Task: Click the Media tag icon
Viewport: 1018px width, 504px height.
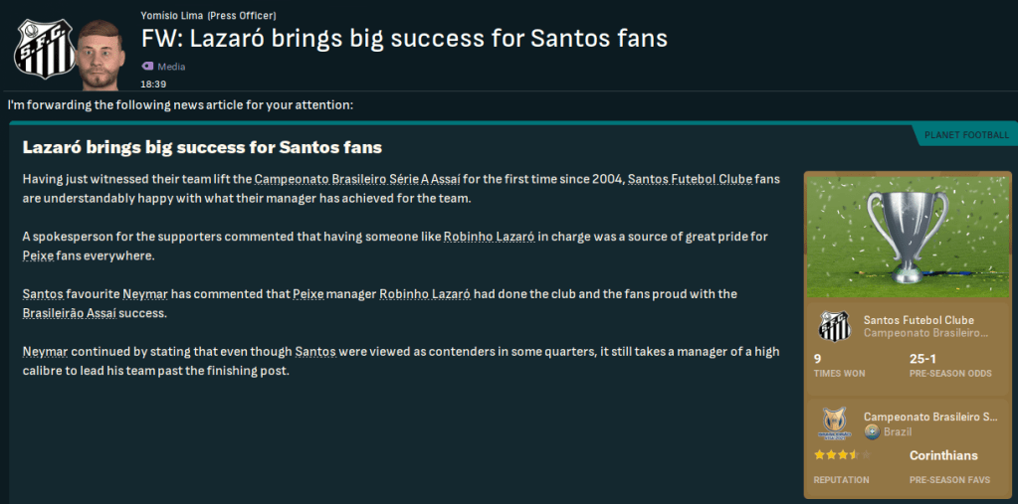Action: (x=147, y=67)
